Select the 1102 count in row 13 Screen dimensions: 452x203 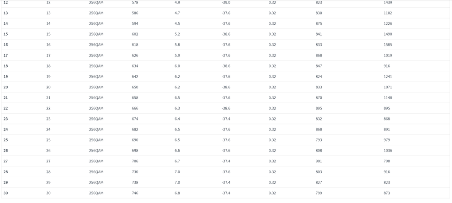(388, 13)
